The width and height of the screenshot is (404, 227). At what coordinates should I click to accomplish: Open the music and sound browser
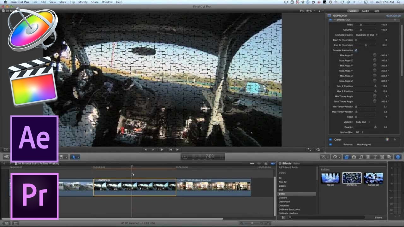tap(361, 157)
